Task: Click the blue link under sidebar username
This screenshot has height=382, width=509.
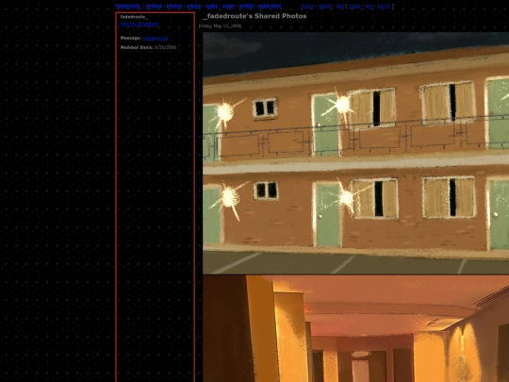Action: (x=140, y=24)
